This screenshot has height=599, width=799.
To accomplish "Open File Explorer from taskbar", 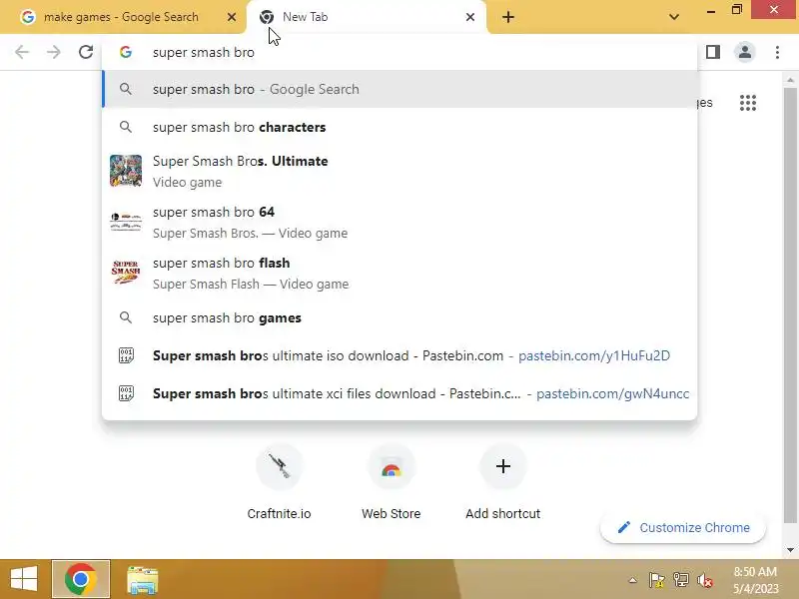I will (142, 580).
